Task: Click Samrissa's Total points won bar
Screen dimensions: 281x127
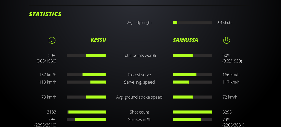Action: (x=192, y=55)
